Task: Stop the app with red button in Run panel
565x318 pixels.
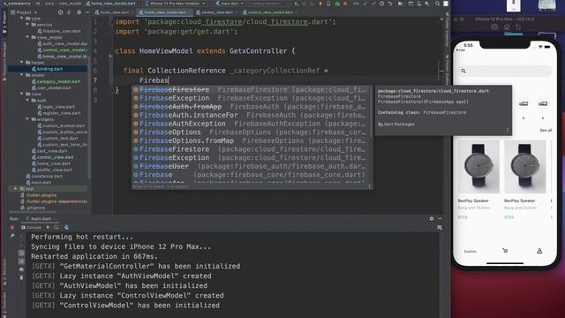Action: point(12,228)
